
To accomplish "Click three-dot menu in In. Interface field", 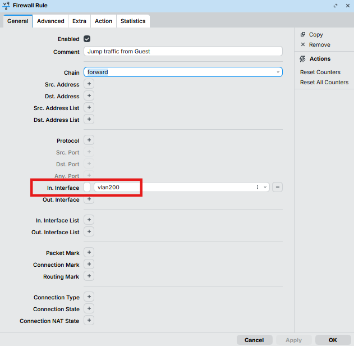I will click(x=258, y=187).
